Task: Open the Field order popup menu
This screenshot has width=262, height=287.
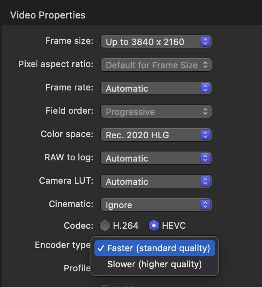Action: click(156, 111)
